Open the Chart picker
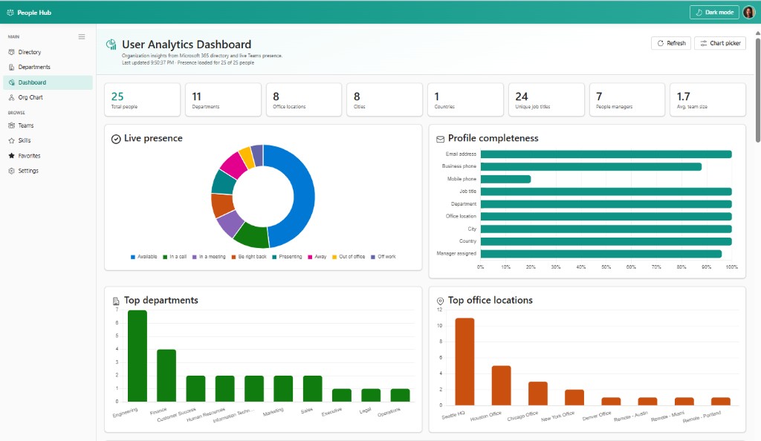The height and width of the screenshot is (441, 761). [719, 43]
